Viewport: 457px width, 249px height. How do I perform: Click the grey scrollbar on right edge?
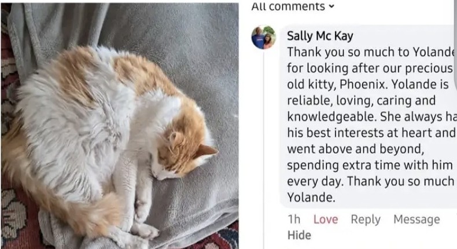pos(455,44)
